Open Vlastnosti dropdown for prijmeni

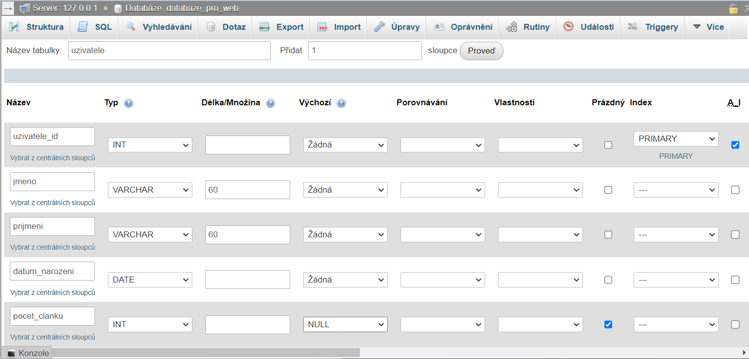(540, 234)
